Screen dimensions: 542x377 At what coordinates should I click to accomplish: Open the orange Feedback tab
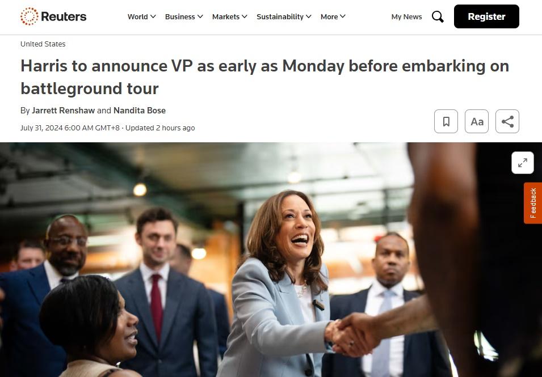tap(533, 203)
